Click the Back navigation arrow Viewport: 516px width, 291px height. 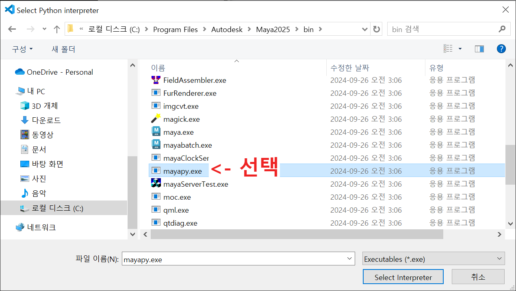pyautogui.click(x=12, y=29)
